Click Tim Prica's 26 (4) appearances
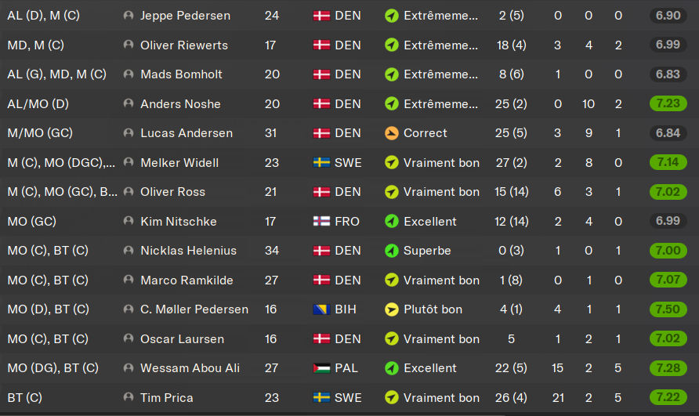 tap(512, 398)
